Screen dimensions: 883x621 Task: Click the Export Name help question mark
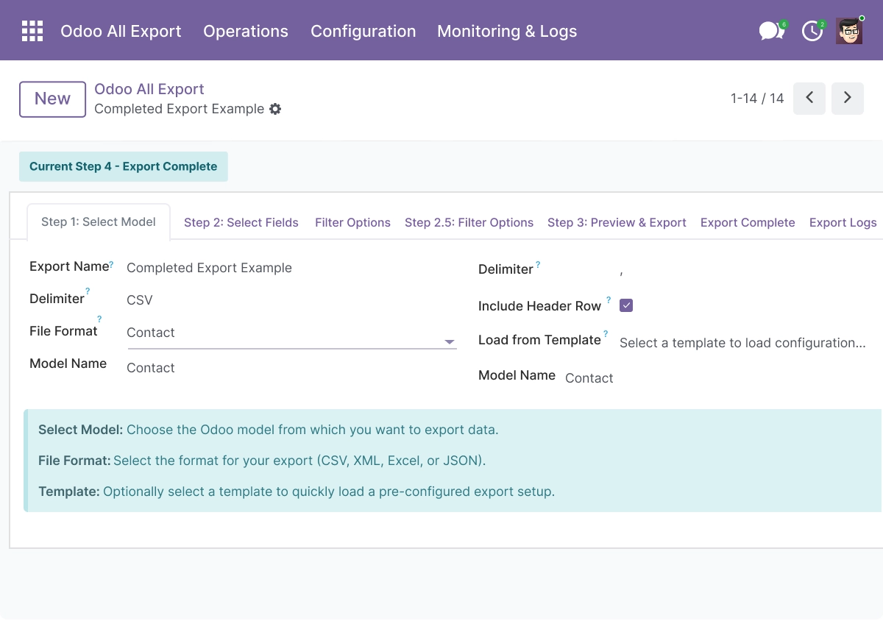coord(112,263)
